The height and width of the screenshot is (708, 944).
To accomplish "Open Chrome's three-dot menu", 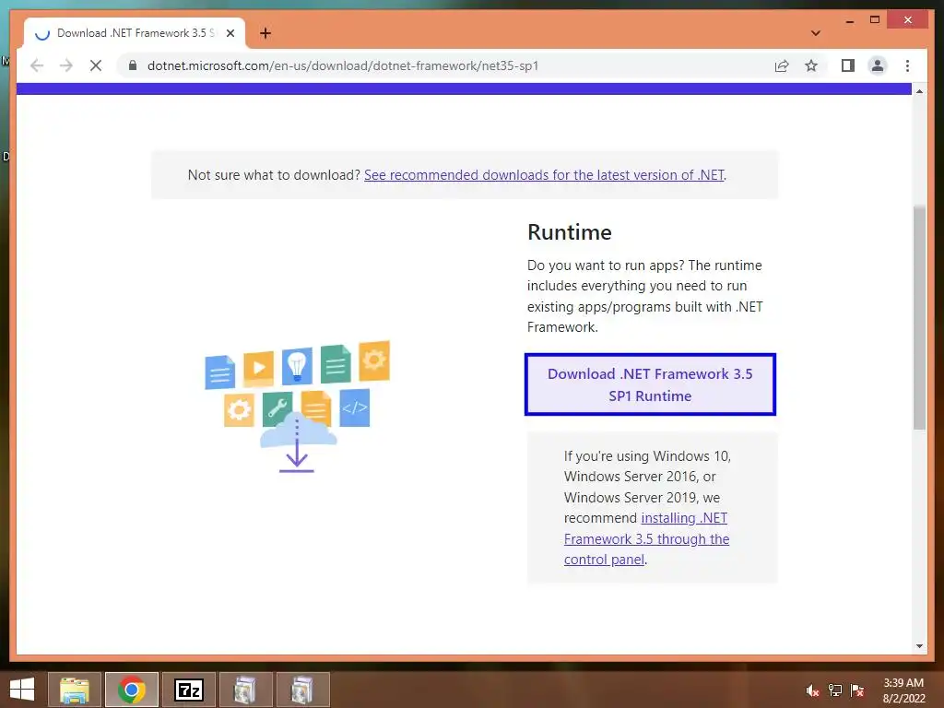I will (x=907, y=65).
